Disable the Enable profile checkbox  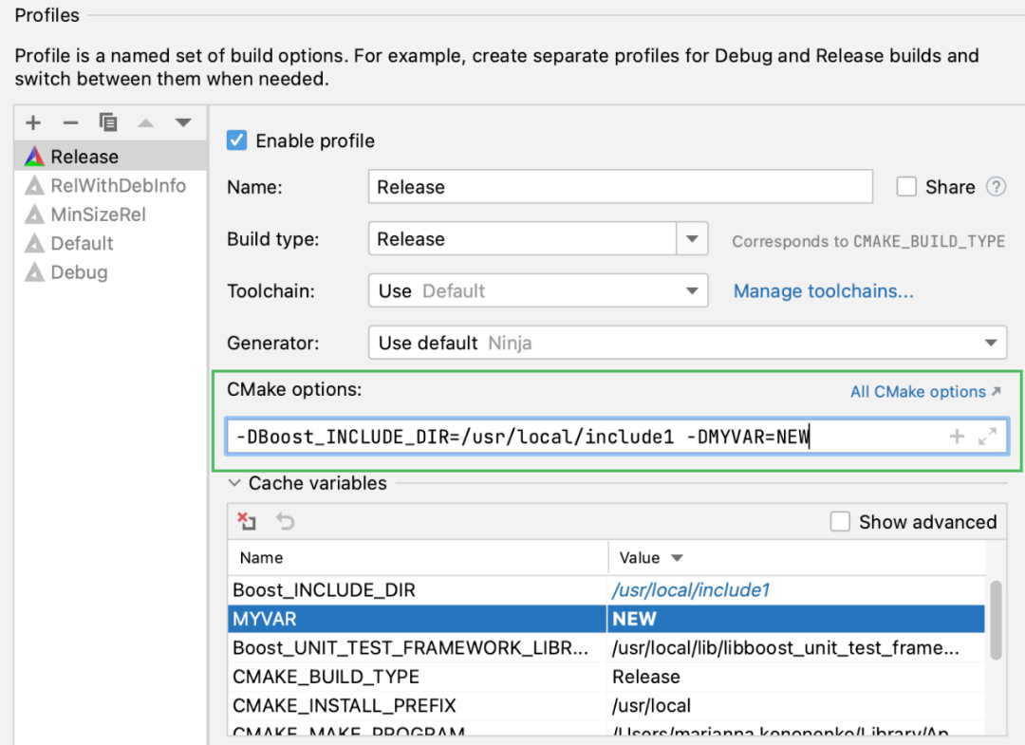pos(237,141)
